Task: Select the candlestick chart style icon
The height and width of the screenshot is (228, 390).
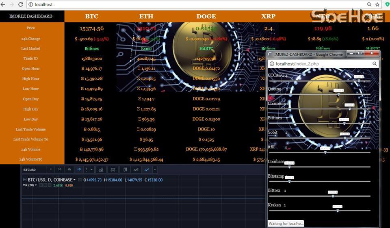Action: 126,169
